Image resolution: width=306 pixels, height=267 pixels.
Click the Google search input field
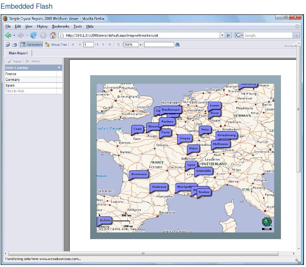[268, 35]
